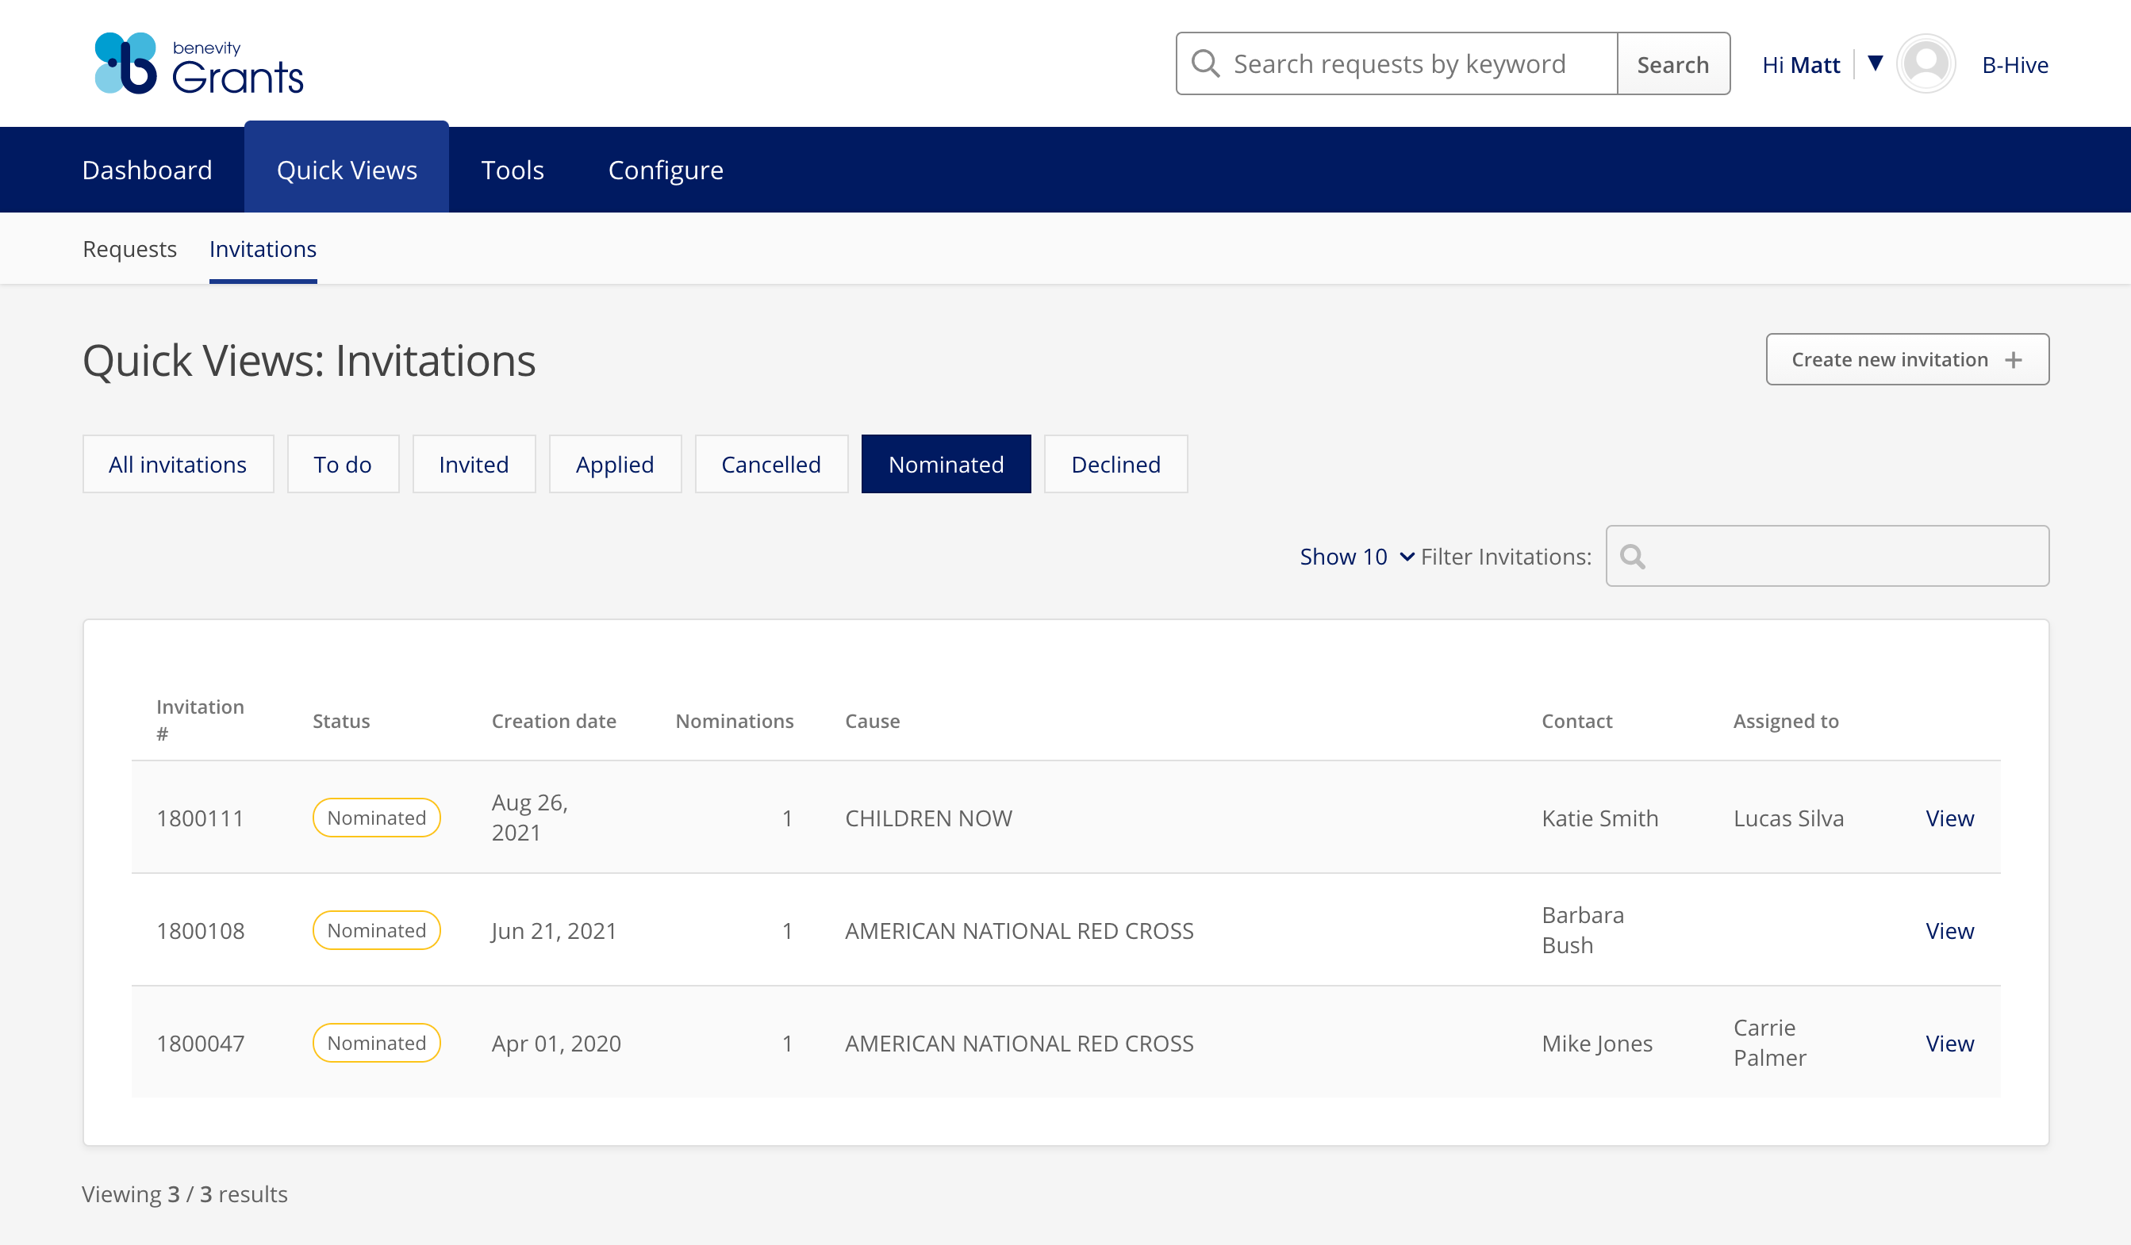Click the Aug 26, 2021 creation date
This screenshot has width=2131, height=1245.
click(529, 818)
